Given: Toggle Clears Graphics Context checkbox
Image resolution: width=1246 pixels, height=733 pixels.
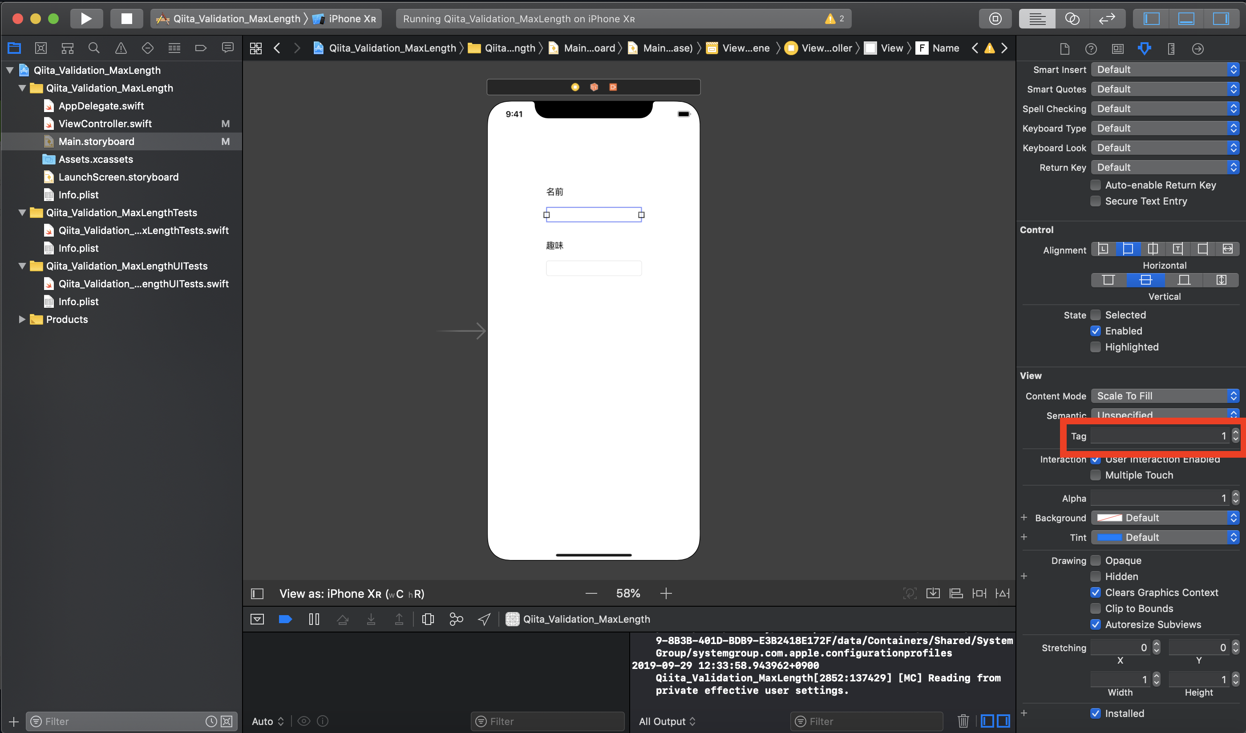Looking at the screenshot, I should coord(1097,592).
